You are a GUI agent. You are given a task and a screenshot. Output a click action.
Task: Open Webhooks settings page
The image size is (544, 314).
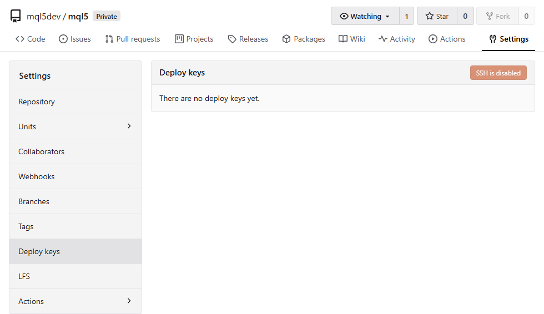(75, 176)
